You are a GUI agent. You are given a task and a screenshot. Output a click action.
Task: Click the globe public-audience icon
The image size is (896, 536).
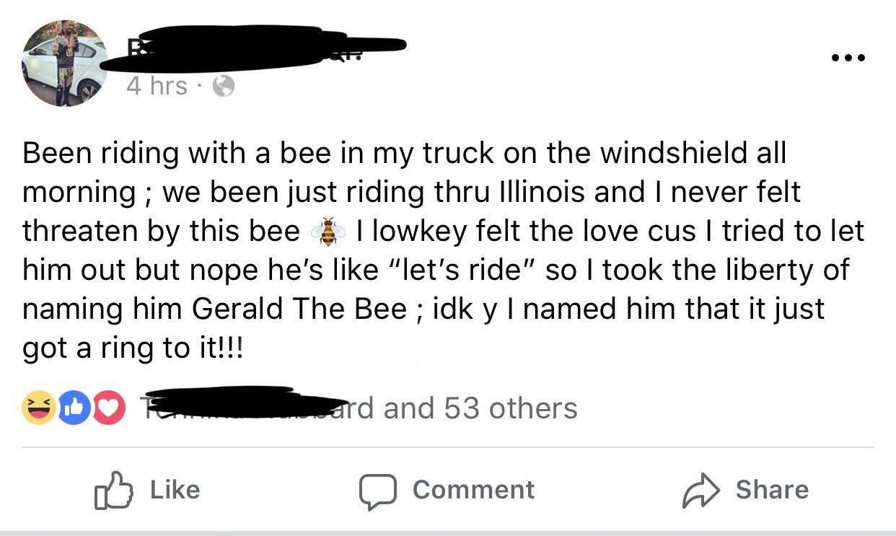[x=224, y=87]
